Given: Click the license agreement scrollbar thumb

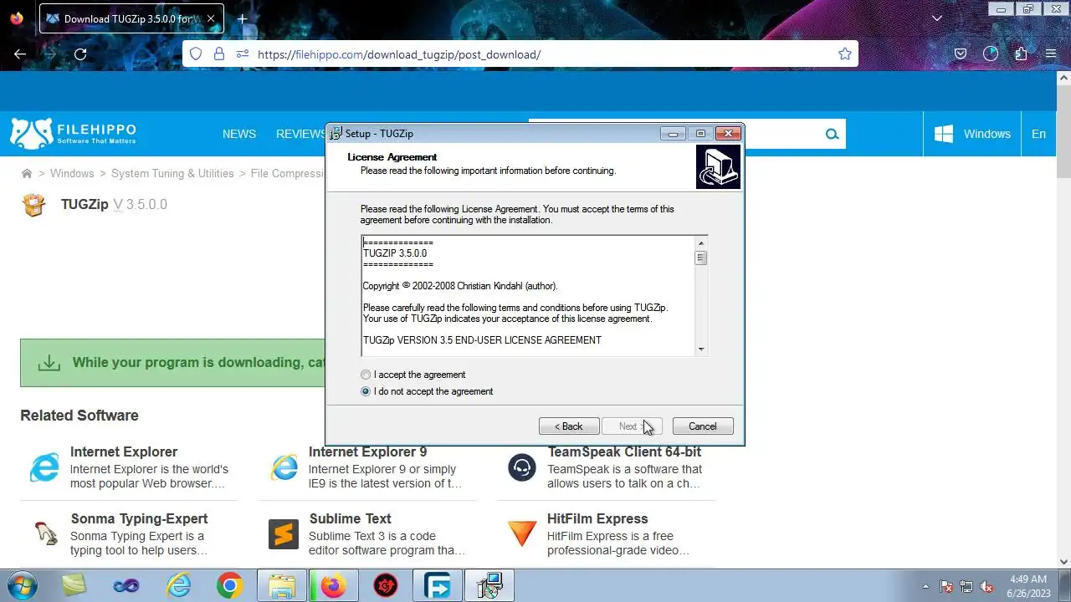Looking at the screenshot, I should click(x=701, y=258).
